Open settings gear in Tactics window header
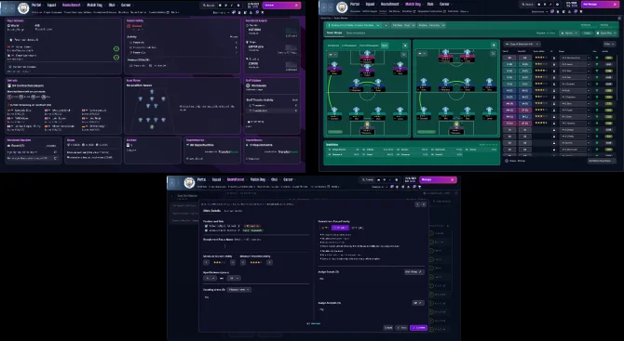 pyautogui.click(x=557, y=5)
